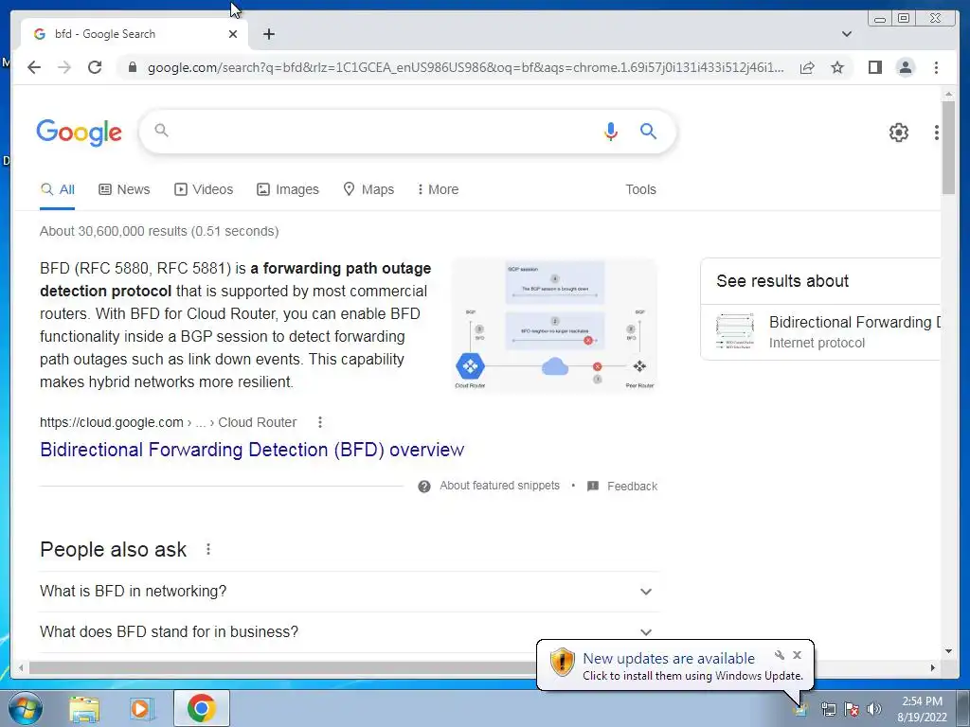Switch to the Maps tab
The image size is (970, 727).
click(368, 189)
